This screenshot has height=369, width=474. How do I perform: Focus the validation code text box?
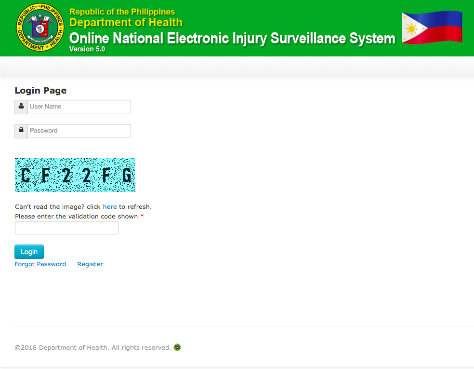[x=66, y=228]
